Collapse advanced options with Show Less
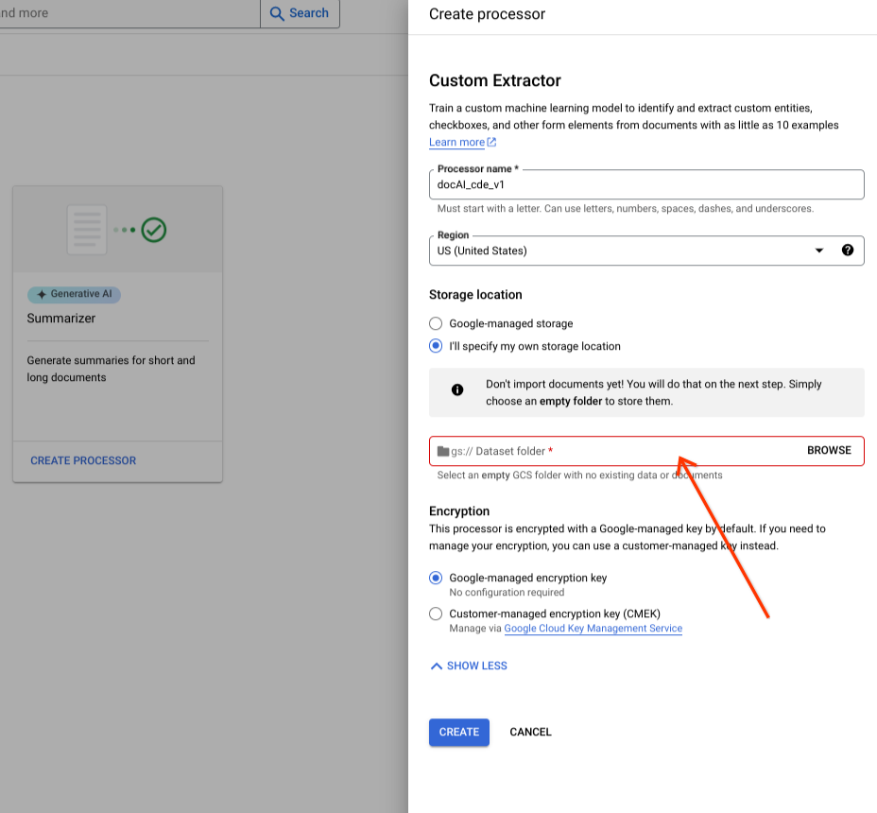The width and height of the screenshot is (877, 813). pos(469,666)
